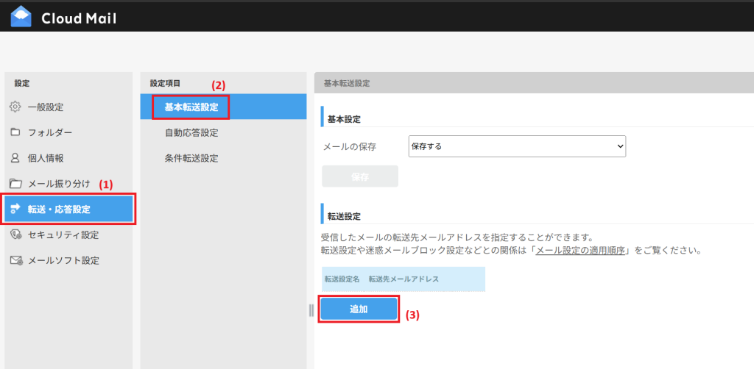Image resolution: width=754 pixels, height=369 pixels.
Task: Click the folder icon beside フォルダー
Action: 15,133
